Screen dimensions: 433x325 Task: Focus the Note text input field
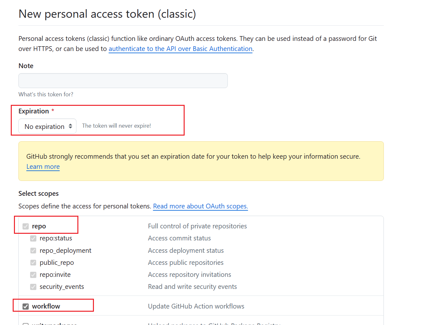[123, 81]
